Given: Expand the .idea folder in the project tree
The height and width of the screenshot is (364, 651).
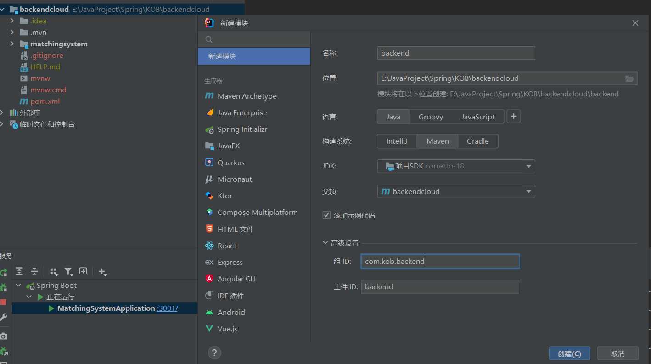Looking at the screenshot, I should click(x=12, y=21).
